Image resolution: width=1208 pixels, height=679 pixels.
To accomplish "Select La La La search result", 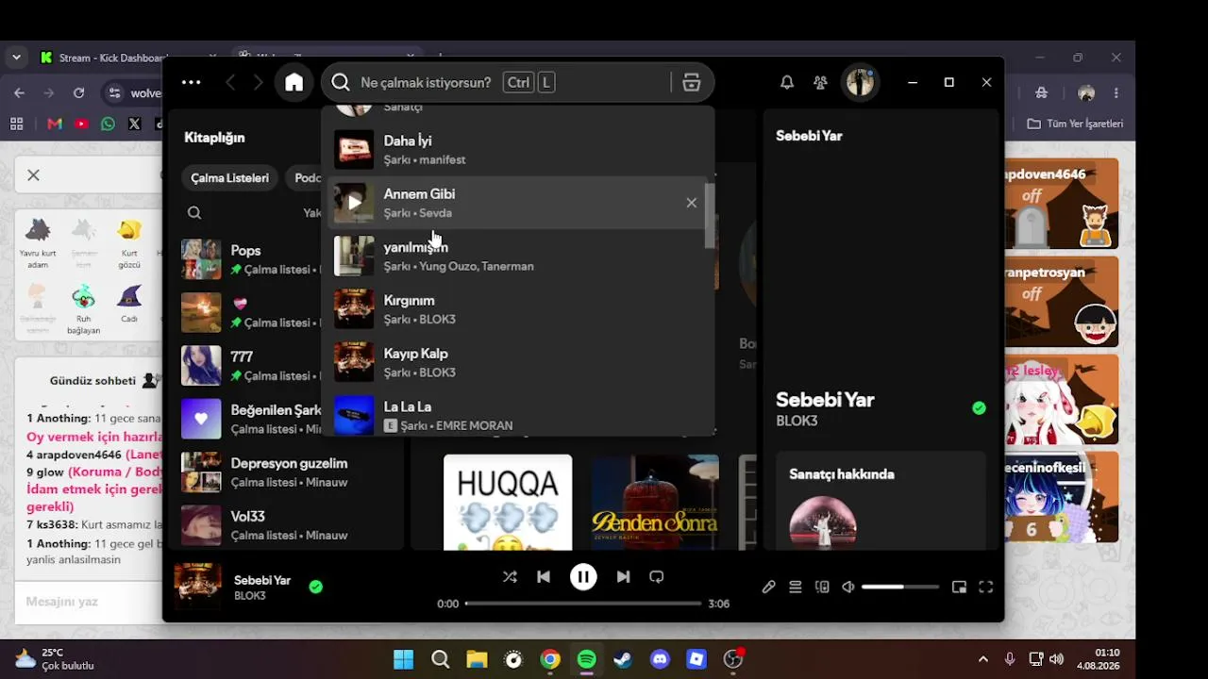I will point(517,415).
